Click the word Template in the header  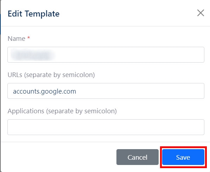(42, 14)
